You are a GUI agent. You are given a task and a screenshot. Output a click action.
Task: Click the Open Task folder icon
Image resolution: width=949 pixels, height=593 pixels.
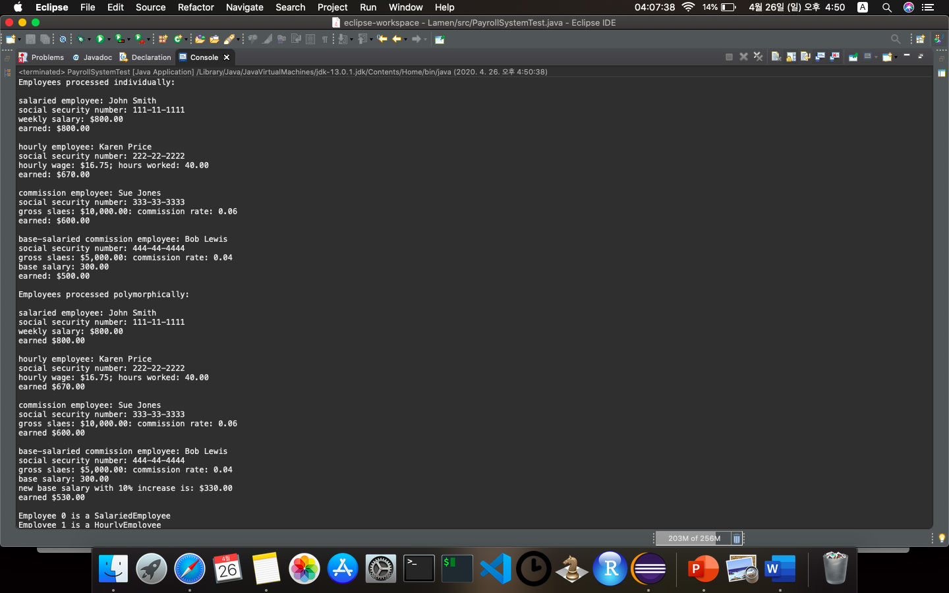(x=214, y=39)
